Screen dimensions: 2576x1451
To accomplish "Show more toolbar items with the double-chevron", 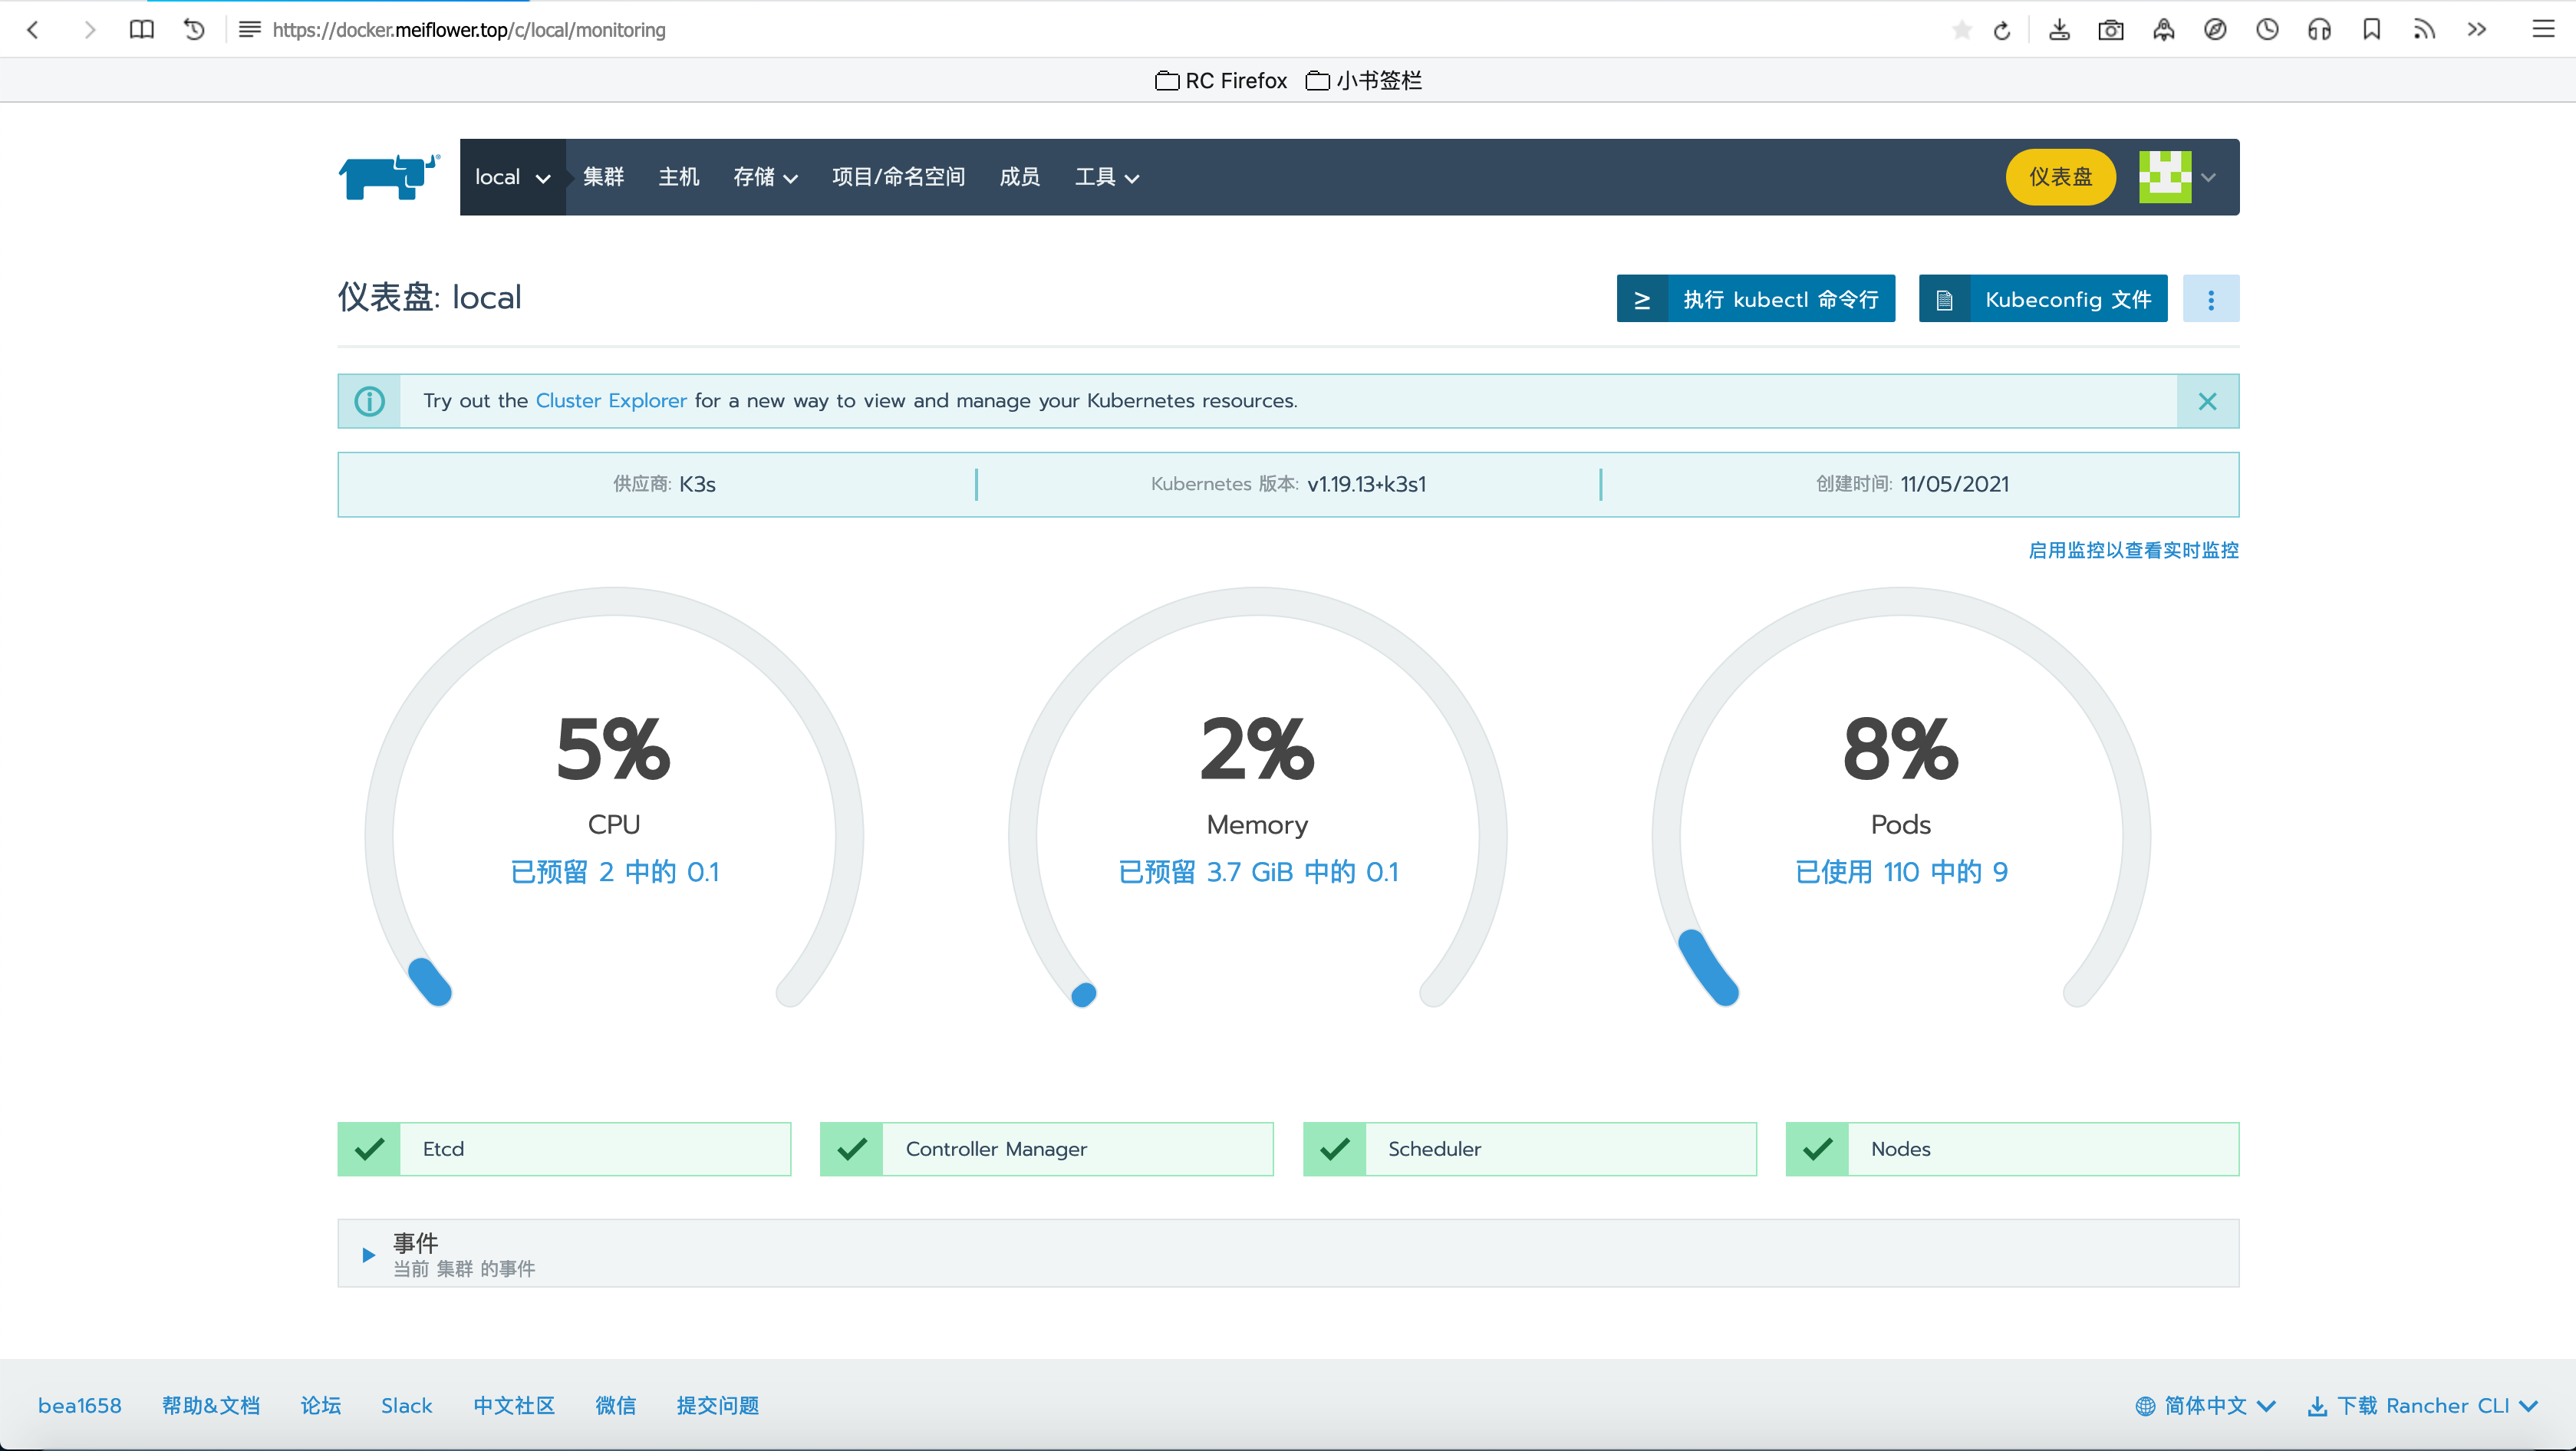I will (x=2476, y=30).
